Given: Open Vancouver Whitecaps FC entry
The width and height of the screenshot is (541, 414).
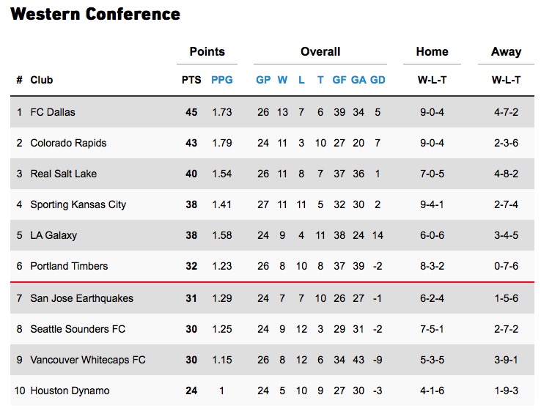Looking at the screenshot, I should click(88, 360).
